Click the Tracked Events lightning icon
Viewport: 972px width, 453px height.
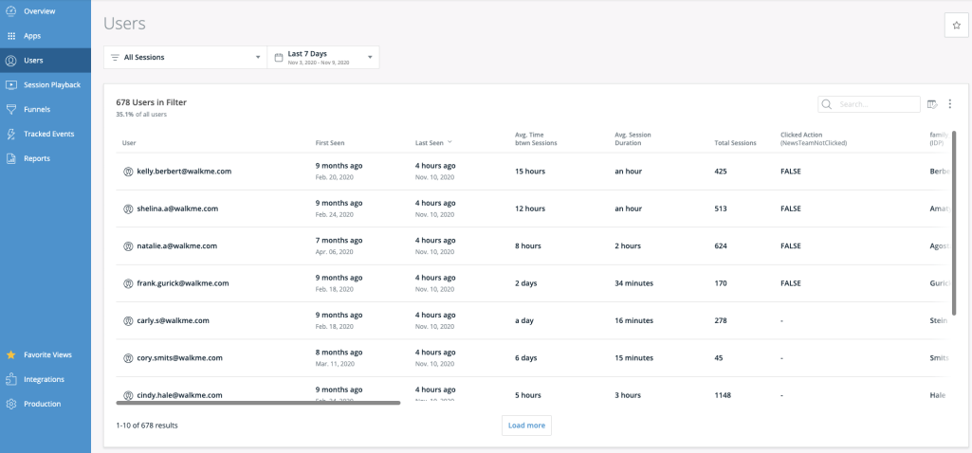click(x=11, y=134)
